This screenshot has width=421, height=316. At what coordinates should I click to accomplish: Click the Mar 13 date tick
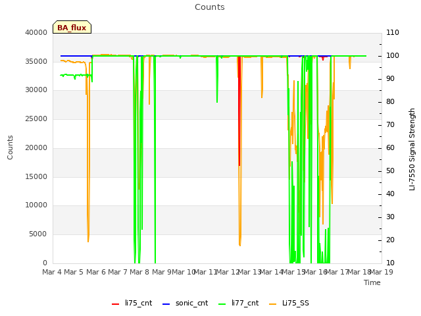click(249, 272)
